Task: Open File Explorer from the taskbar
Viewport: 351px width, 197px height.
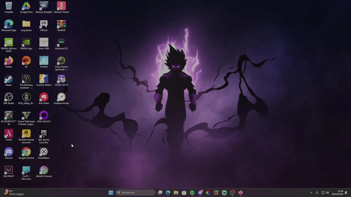Action: tap(176, 193)
